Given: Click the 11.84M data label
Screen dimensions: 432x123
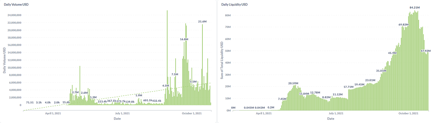Looking at the screenshot, I should tap(304, 94).
